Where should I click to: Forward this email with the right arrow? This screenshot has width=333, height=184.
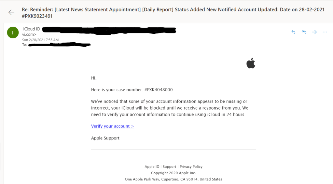tap(314, 32)
